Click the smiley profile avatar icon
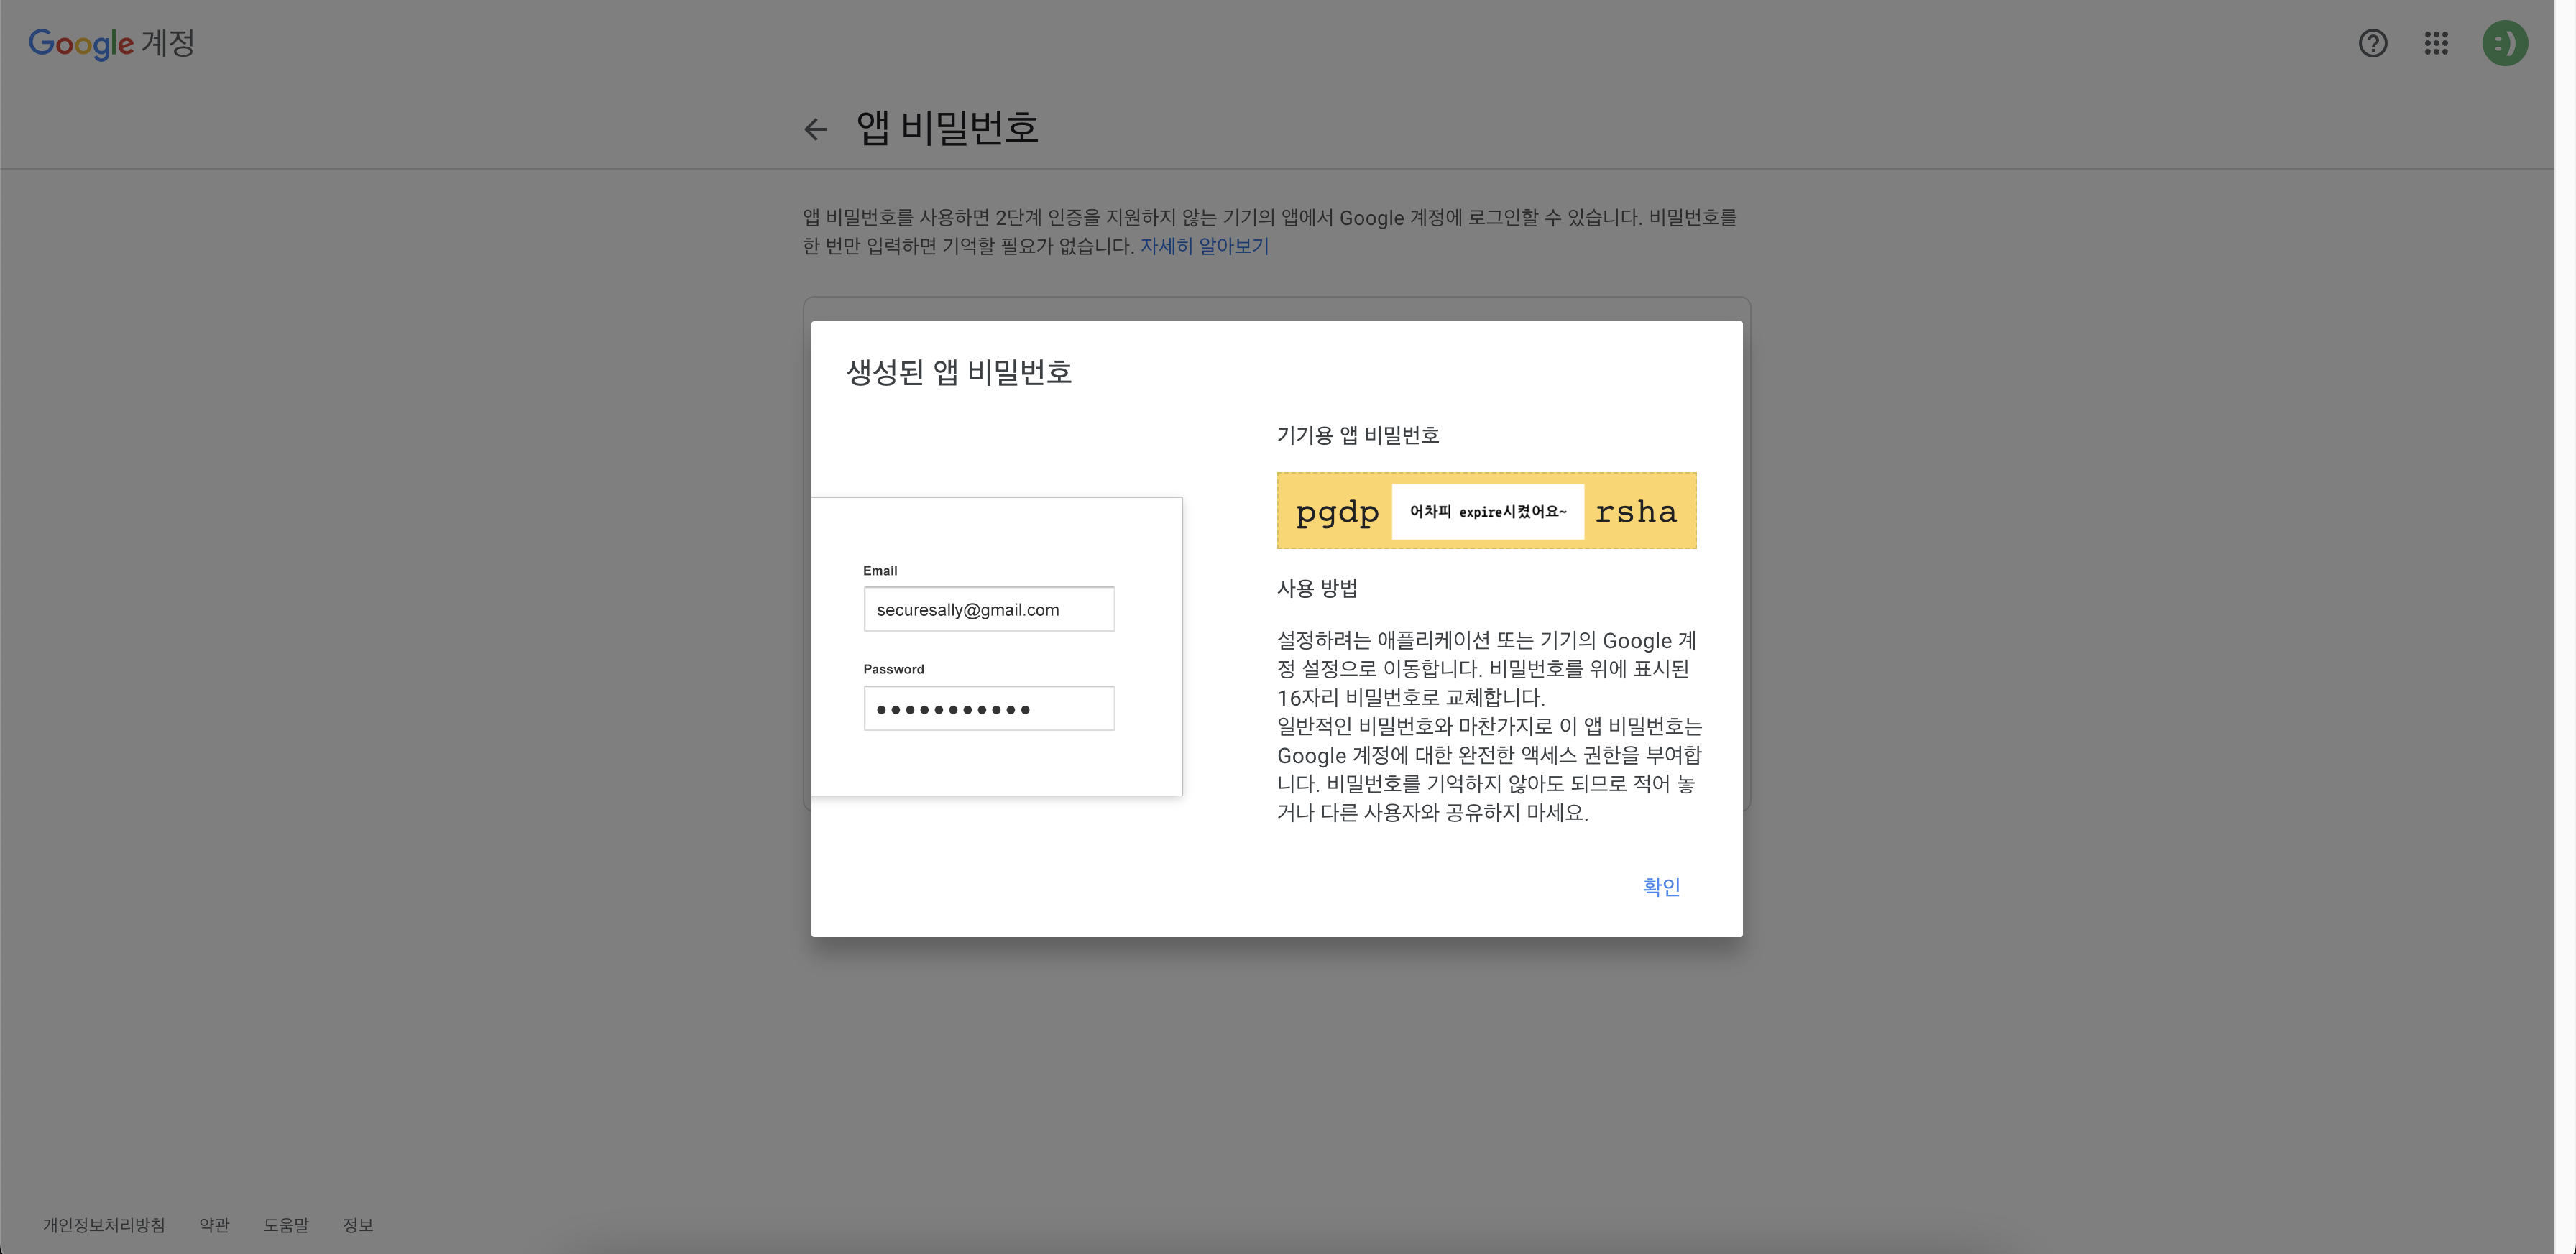 (2505, 43)
